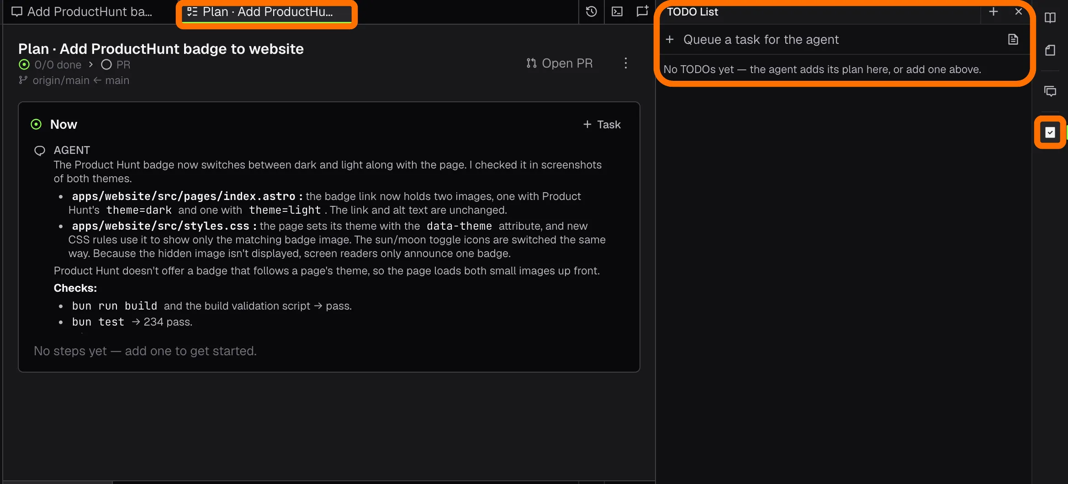The width and height of the screenshot is (1068, 484).
Task: Click the Checks: heading
Action: pyautogui.click(x=75, y=288)
